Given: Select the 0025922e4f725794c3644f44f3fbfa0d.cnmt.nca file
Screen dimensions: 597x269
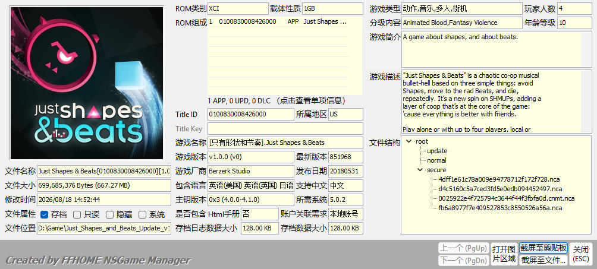Looking at the screenshot, I should (x=507, y=198).
